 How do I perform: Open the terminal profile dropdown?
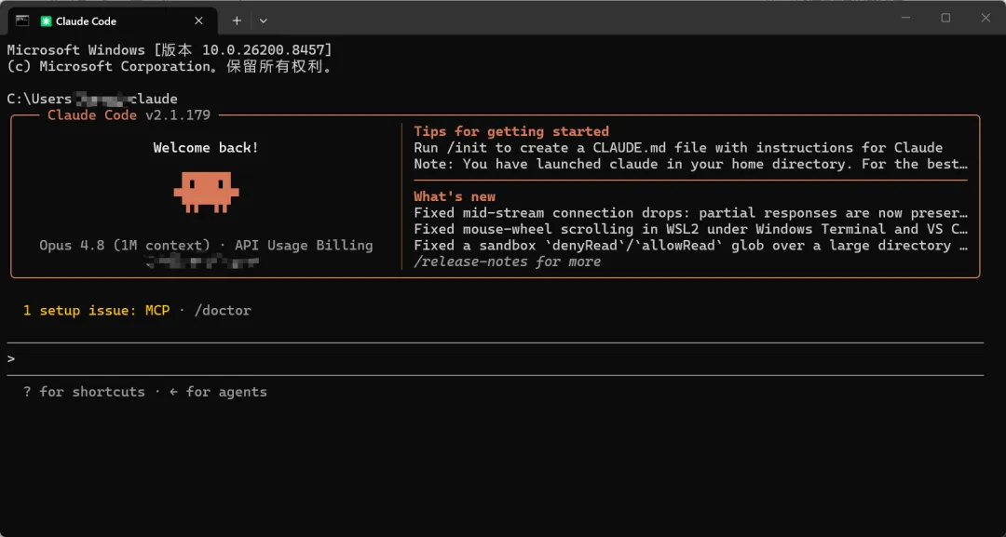point(263,20)
